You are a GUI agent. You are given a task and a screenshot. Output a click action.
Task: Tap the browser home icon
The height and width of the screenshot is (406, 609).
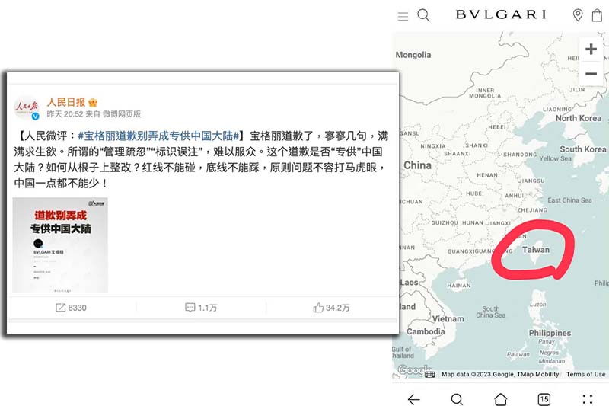500,399
